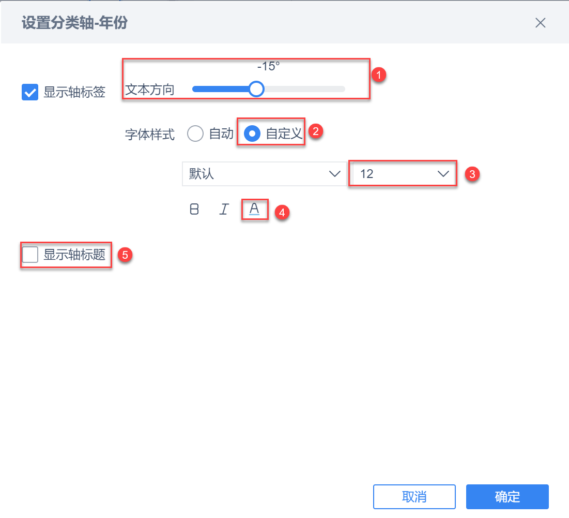The width and height of the screenshot is (569, 518).
Task: Confirm settings with the 确定 button
Action: (508, 497)
